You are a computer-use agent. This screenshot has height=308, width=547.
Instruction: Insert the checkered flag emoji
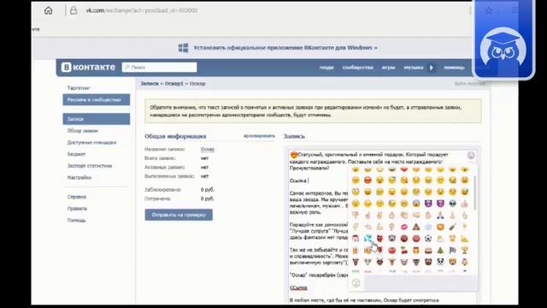point(452,250)
